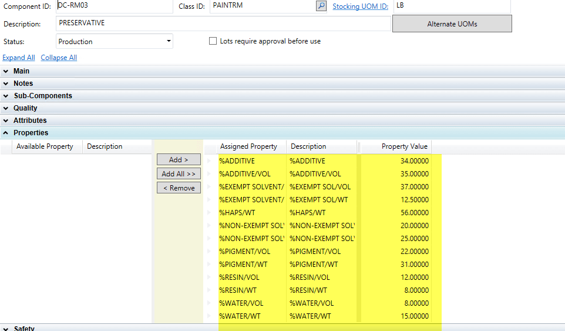This screenshot has width=565, height=331.
Task: Expand the Main section
Action: click(21, 71)
